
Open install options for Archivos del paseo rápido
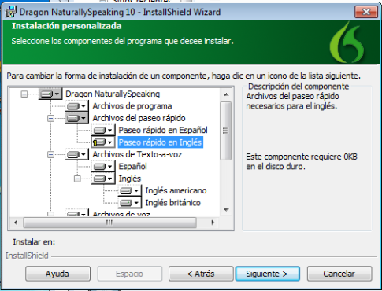click(76, 118)
